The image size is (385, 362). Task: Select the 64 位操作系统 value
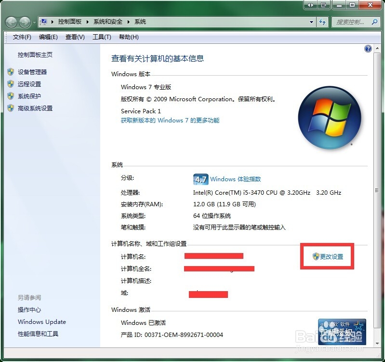coord(212,216)
